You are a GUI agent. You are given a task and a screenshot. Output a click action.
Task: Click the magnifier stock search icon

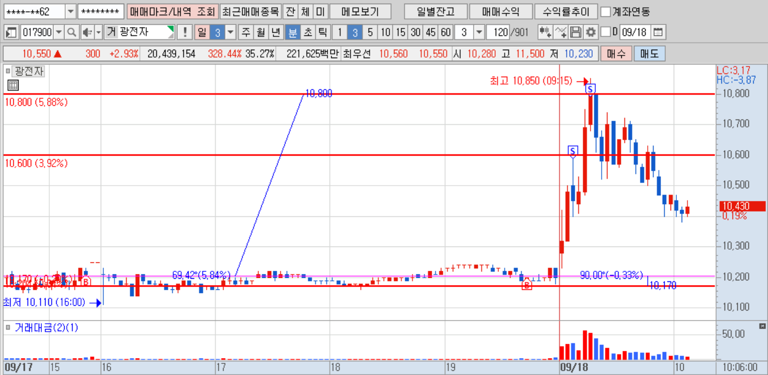[x=72, y=32]
